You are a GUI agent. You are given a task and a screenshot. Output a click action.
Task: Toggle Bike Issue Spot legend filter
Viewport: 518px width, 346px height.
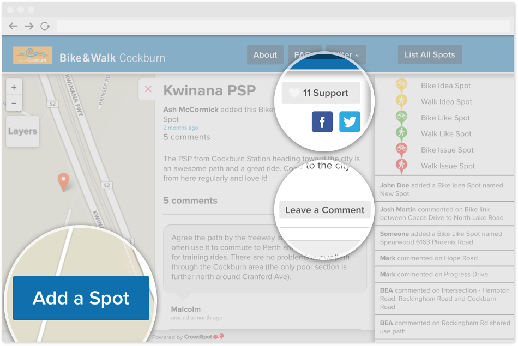435,150
